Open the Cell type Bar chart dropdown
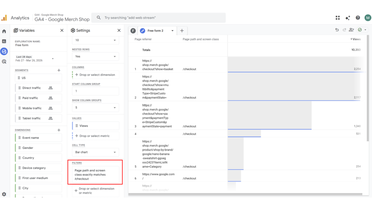The width and height of the screenshot is (372, 209). [x=95, y=152]
